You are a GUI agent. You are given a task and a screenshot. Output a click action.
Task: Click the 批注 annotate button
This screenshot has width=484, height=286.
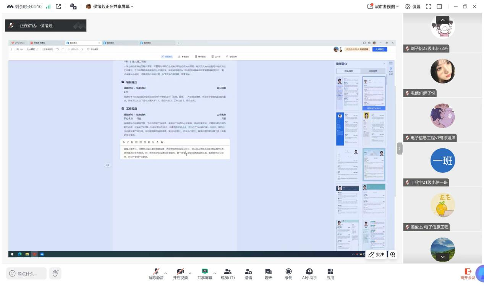coord(376,255)
